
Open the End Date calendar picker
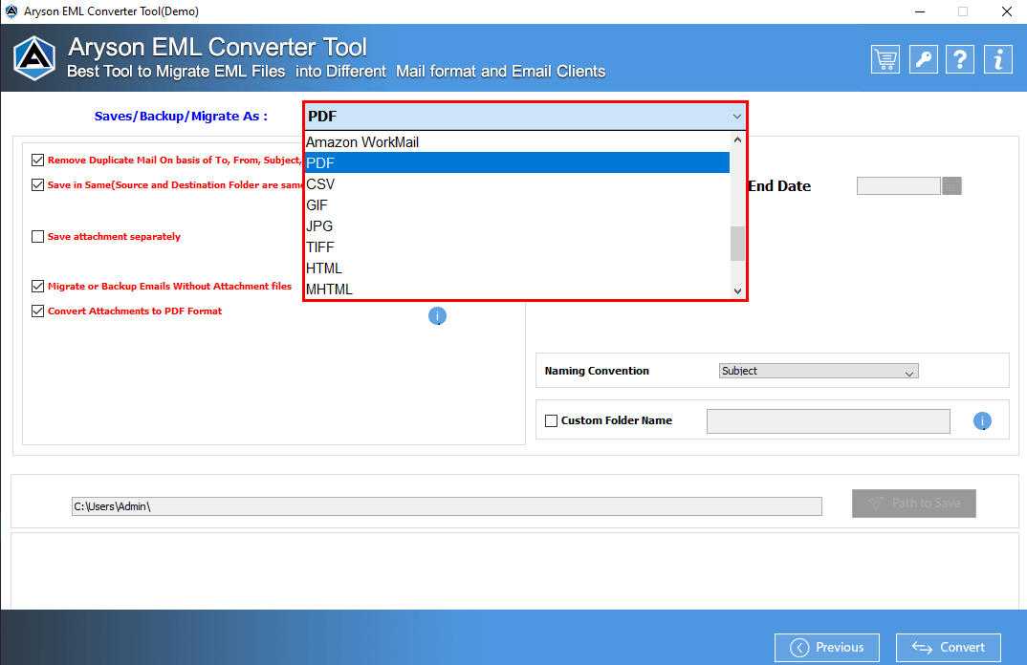(951, 186)
